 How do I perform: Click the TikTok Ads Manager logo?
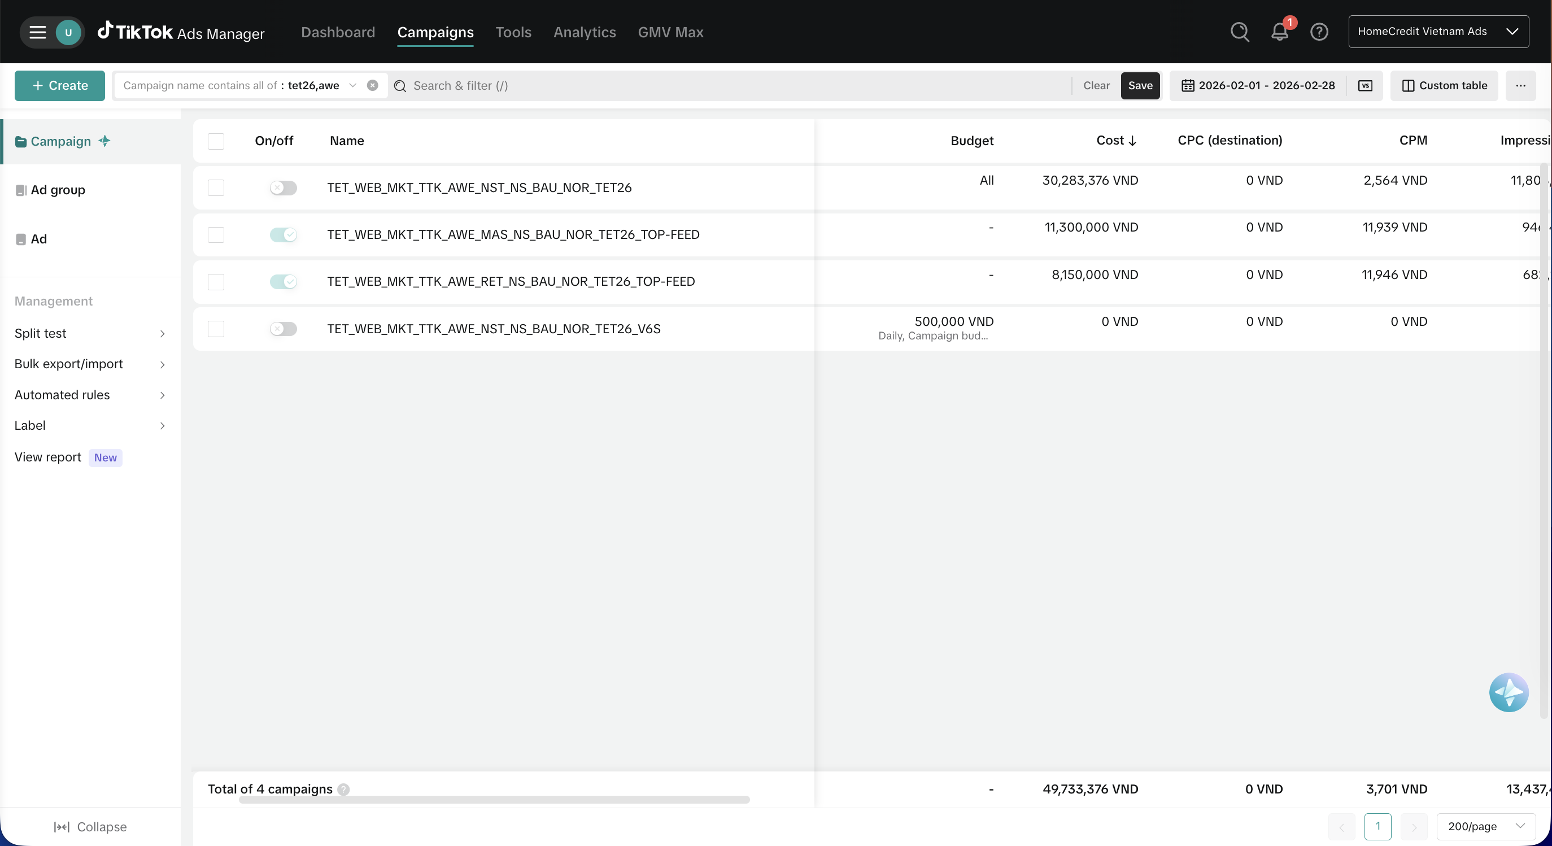(x=181, y=32)
